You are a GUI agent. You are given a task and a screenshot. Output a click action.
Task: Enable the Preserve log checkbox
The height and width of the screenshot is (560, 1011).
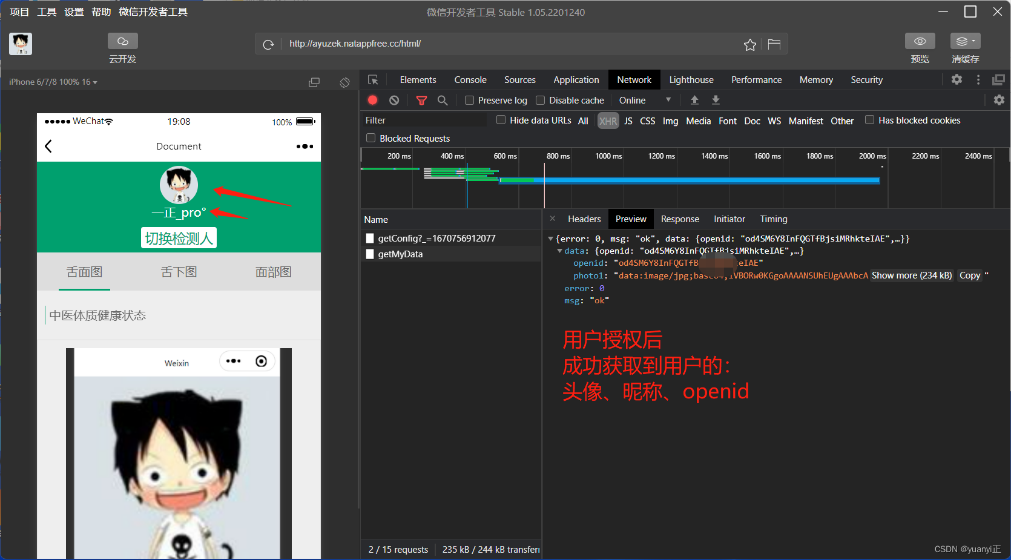[x=469, y=100]
